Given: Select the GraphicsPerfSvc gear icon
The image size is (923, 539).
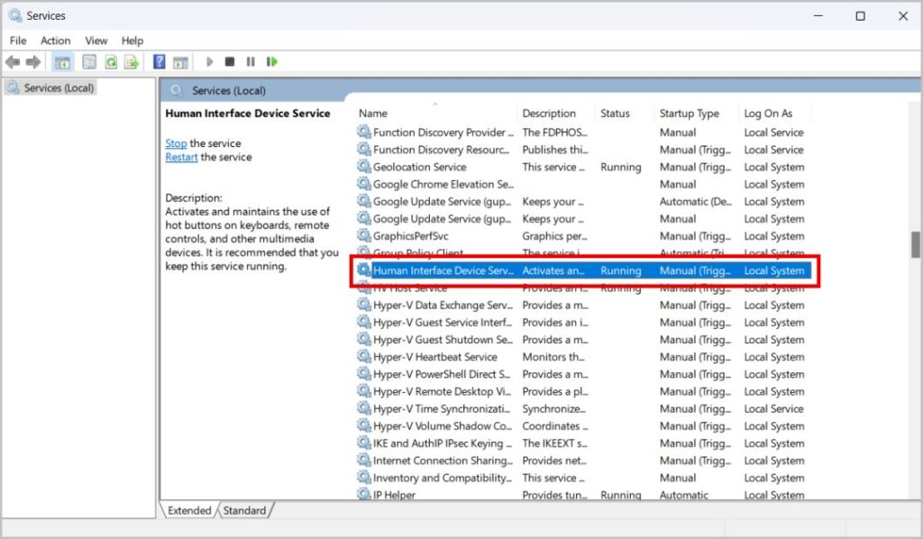Looking at the screenshot, I should point(364,235).
